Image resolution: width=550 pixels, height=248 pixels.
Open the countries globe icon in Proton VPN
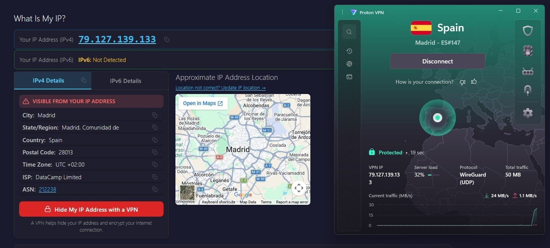(349, 64)
